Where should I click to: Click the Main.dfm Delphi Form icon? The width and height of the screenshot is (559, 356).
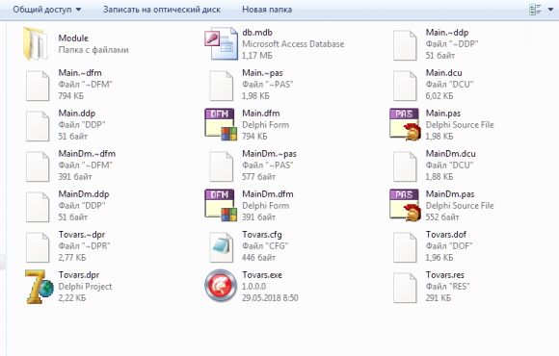coord(221,124)
